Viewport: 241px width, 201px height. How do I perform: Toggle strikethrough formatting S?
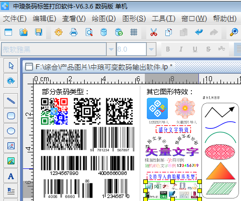tap(208, 49)
